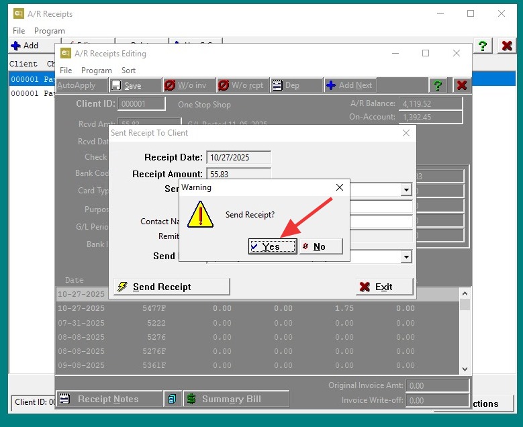Select invoice row 5276 dated 08-08-2025

click(x=258, y=337)
